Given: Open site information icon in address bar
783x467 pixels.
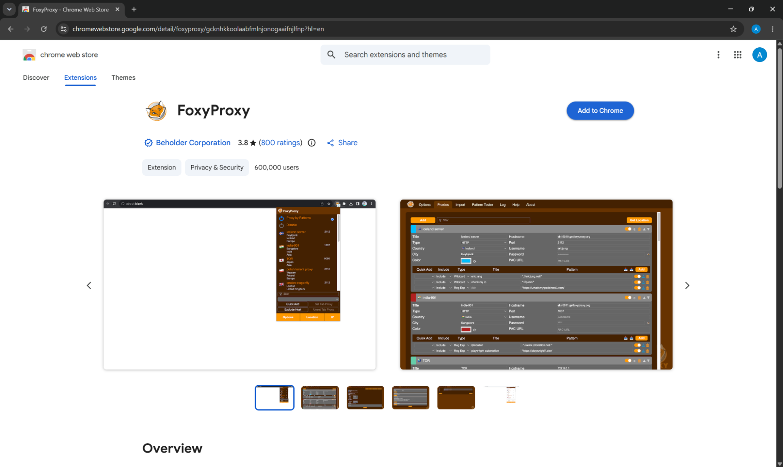Looking at the screenshot, I should click(x=63, y=29).
